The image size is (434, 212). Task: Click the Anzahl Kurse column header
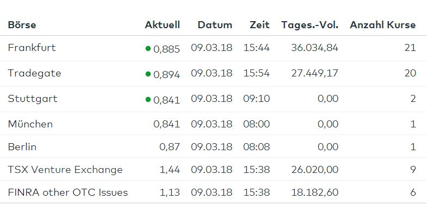pyautogui.click(x=383, y=25)
